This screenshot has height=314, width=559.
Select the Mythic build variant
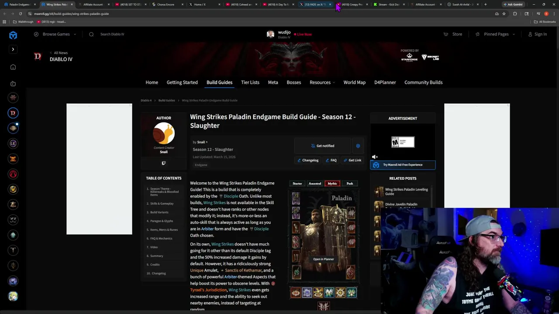[332, 184]
